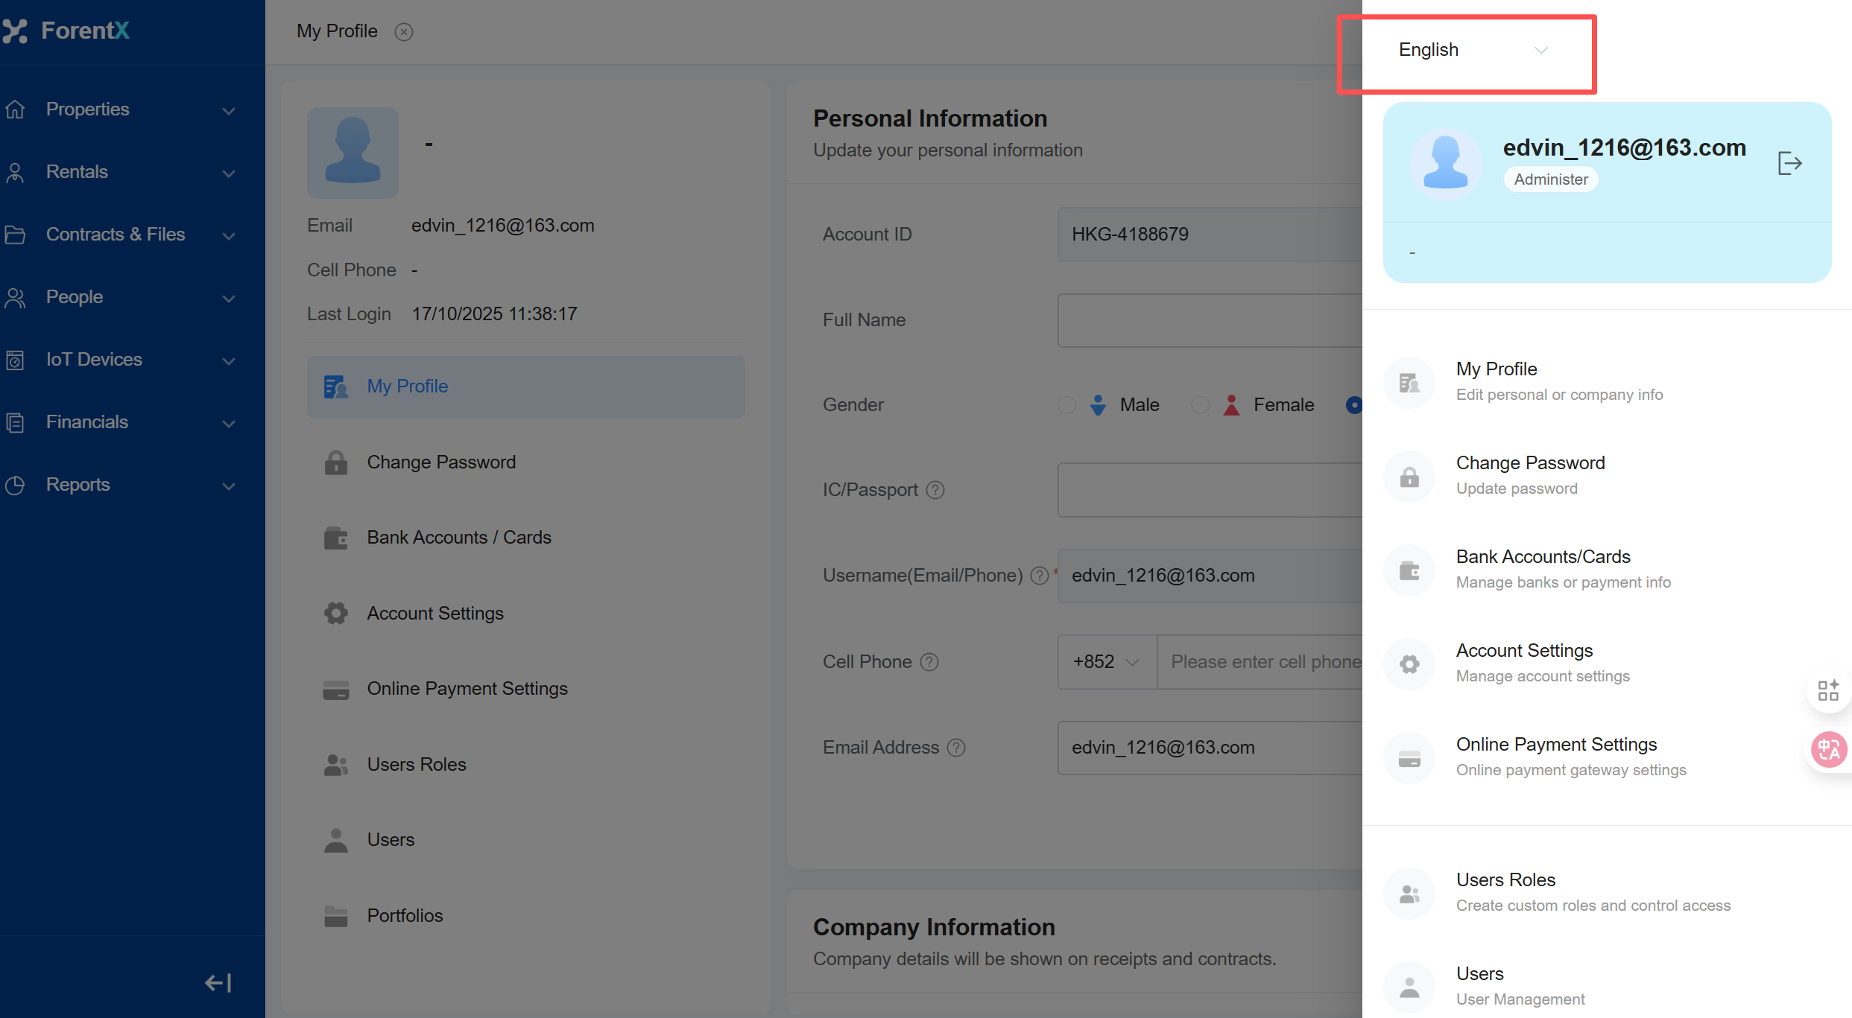Click the translate floating icon
1852x1018 pixels.
(1828, 750)
